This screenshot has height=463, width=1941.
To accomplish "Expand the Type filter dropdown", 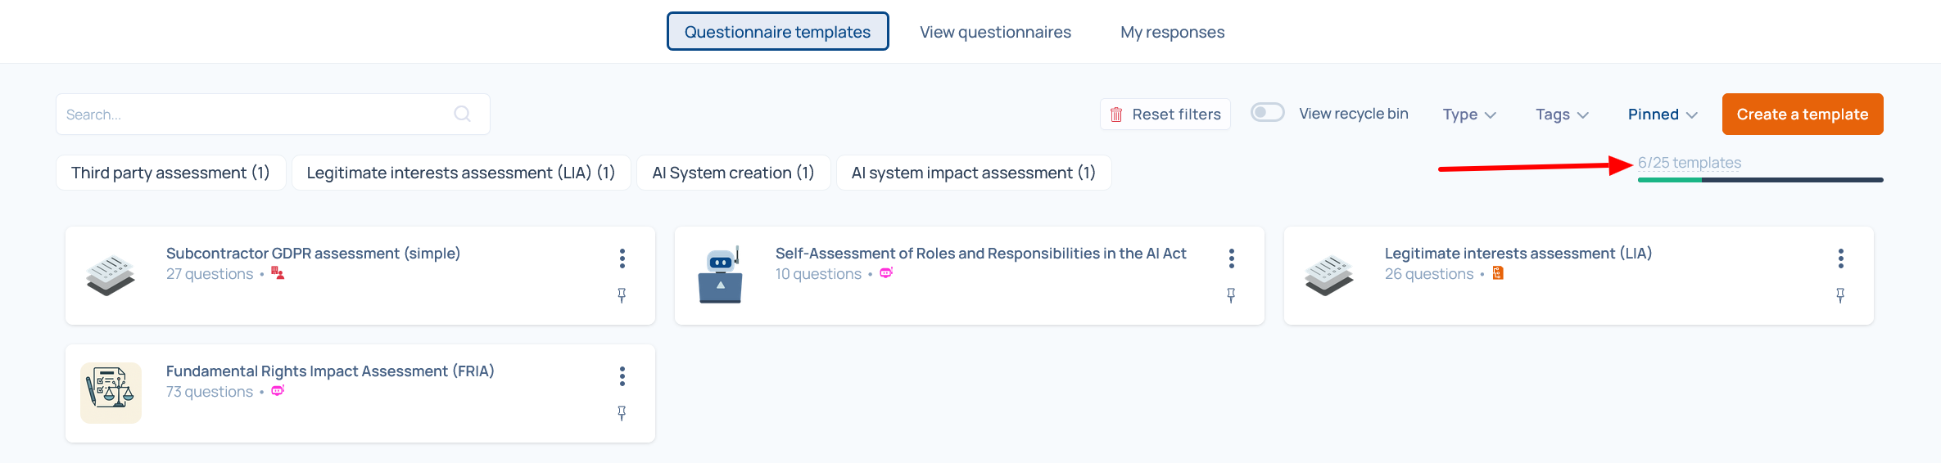I will [x=1469, y=115].
